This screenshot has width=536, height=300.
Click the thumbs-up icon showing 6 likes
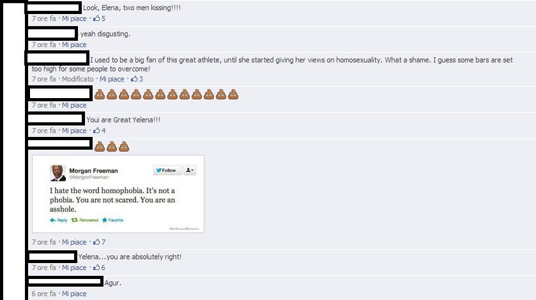tap(96, 268)
